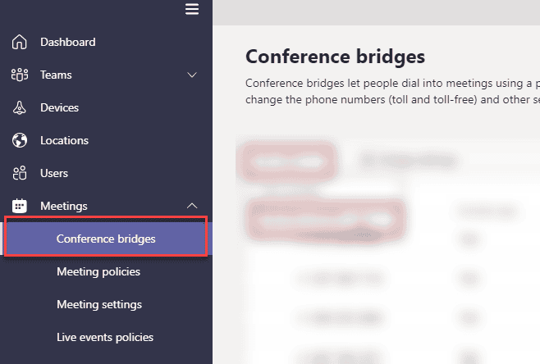Click the Users people icon
Viewport: 540px width, 364px height.
pyautogui.click(x=20, y=173)
